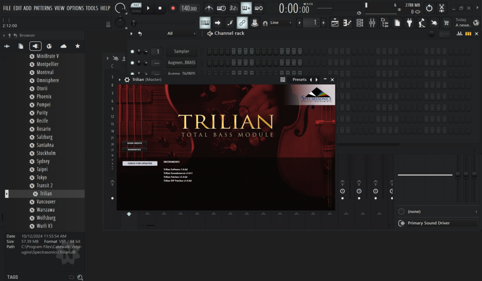Screen dimensions: 482x281
Task: Toggle the note/clip grouping link icon
Action: (242, 22)
